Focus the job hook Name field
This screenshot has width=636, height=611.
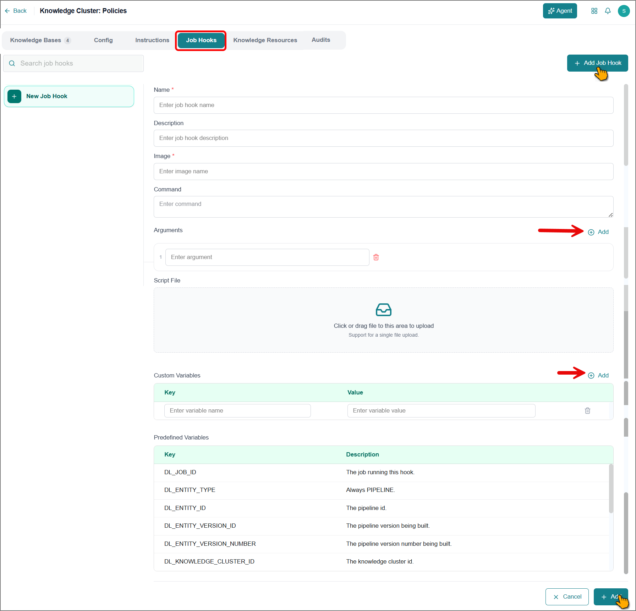pos(383,105)
